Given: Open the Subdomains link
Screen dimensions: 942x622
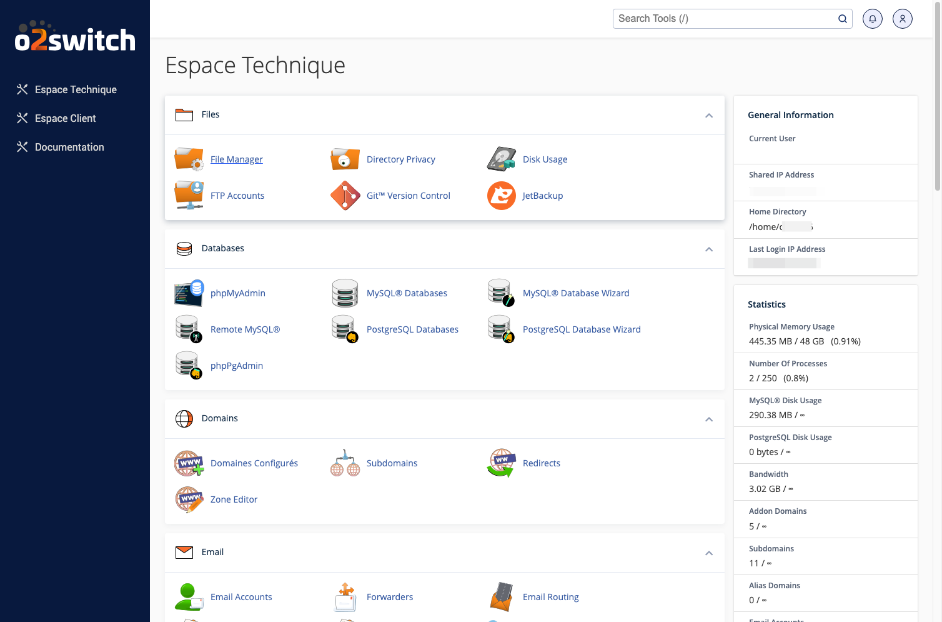Looking at the screenshot, I should (x=392, y=463).
